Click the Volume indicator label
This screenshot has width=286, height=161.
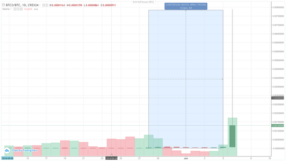click(6, 9)
